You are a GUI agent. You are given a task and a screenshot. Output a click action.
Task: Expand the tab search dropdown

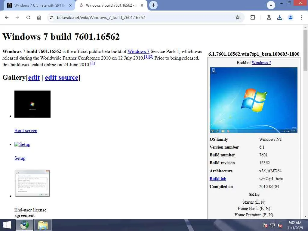pyautogui.click(x=271, y=5)
